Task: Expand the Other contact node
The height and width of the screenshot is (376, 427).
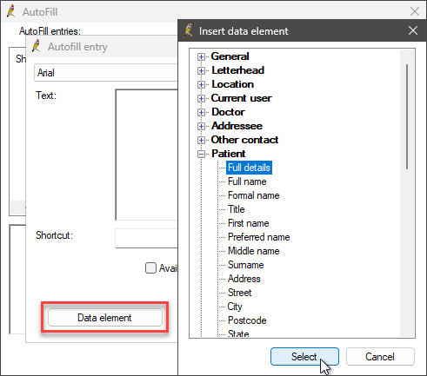Action: point(201,140)
